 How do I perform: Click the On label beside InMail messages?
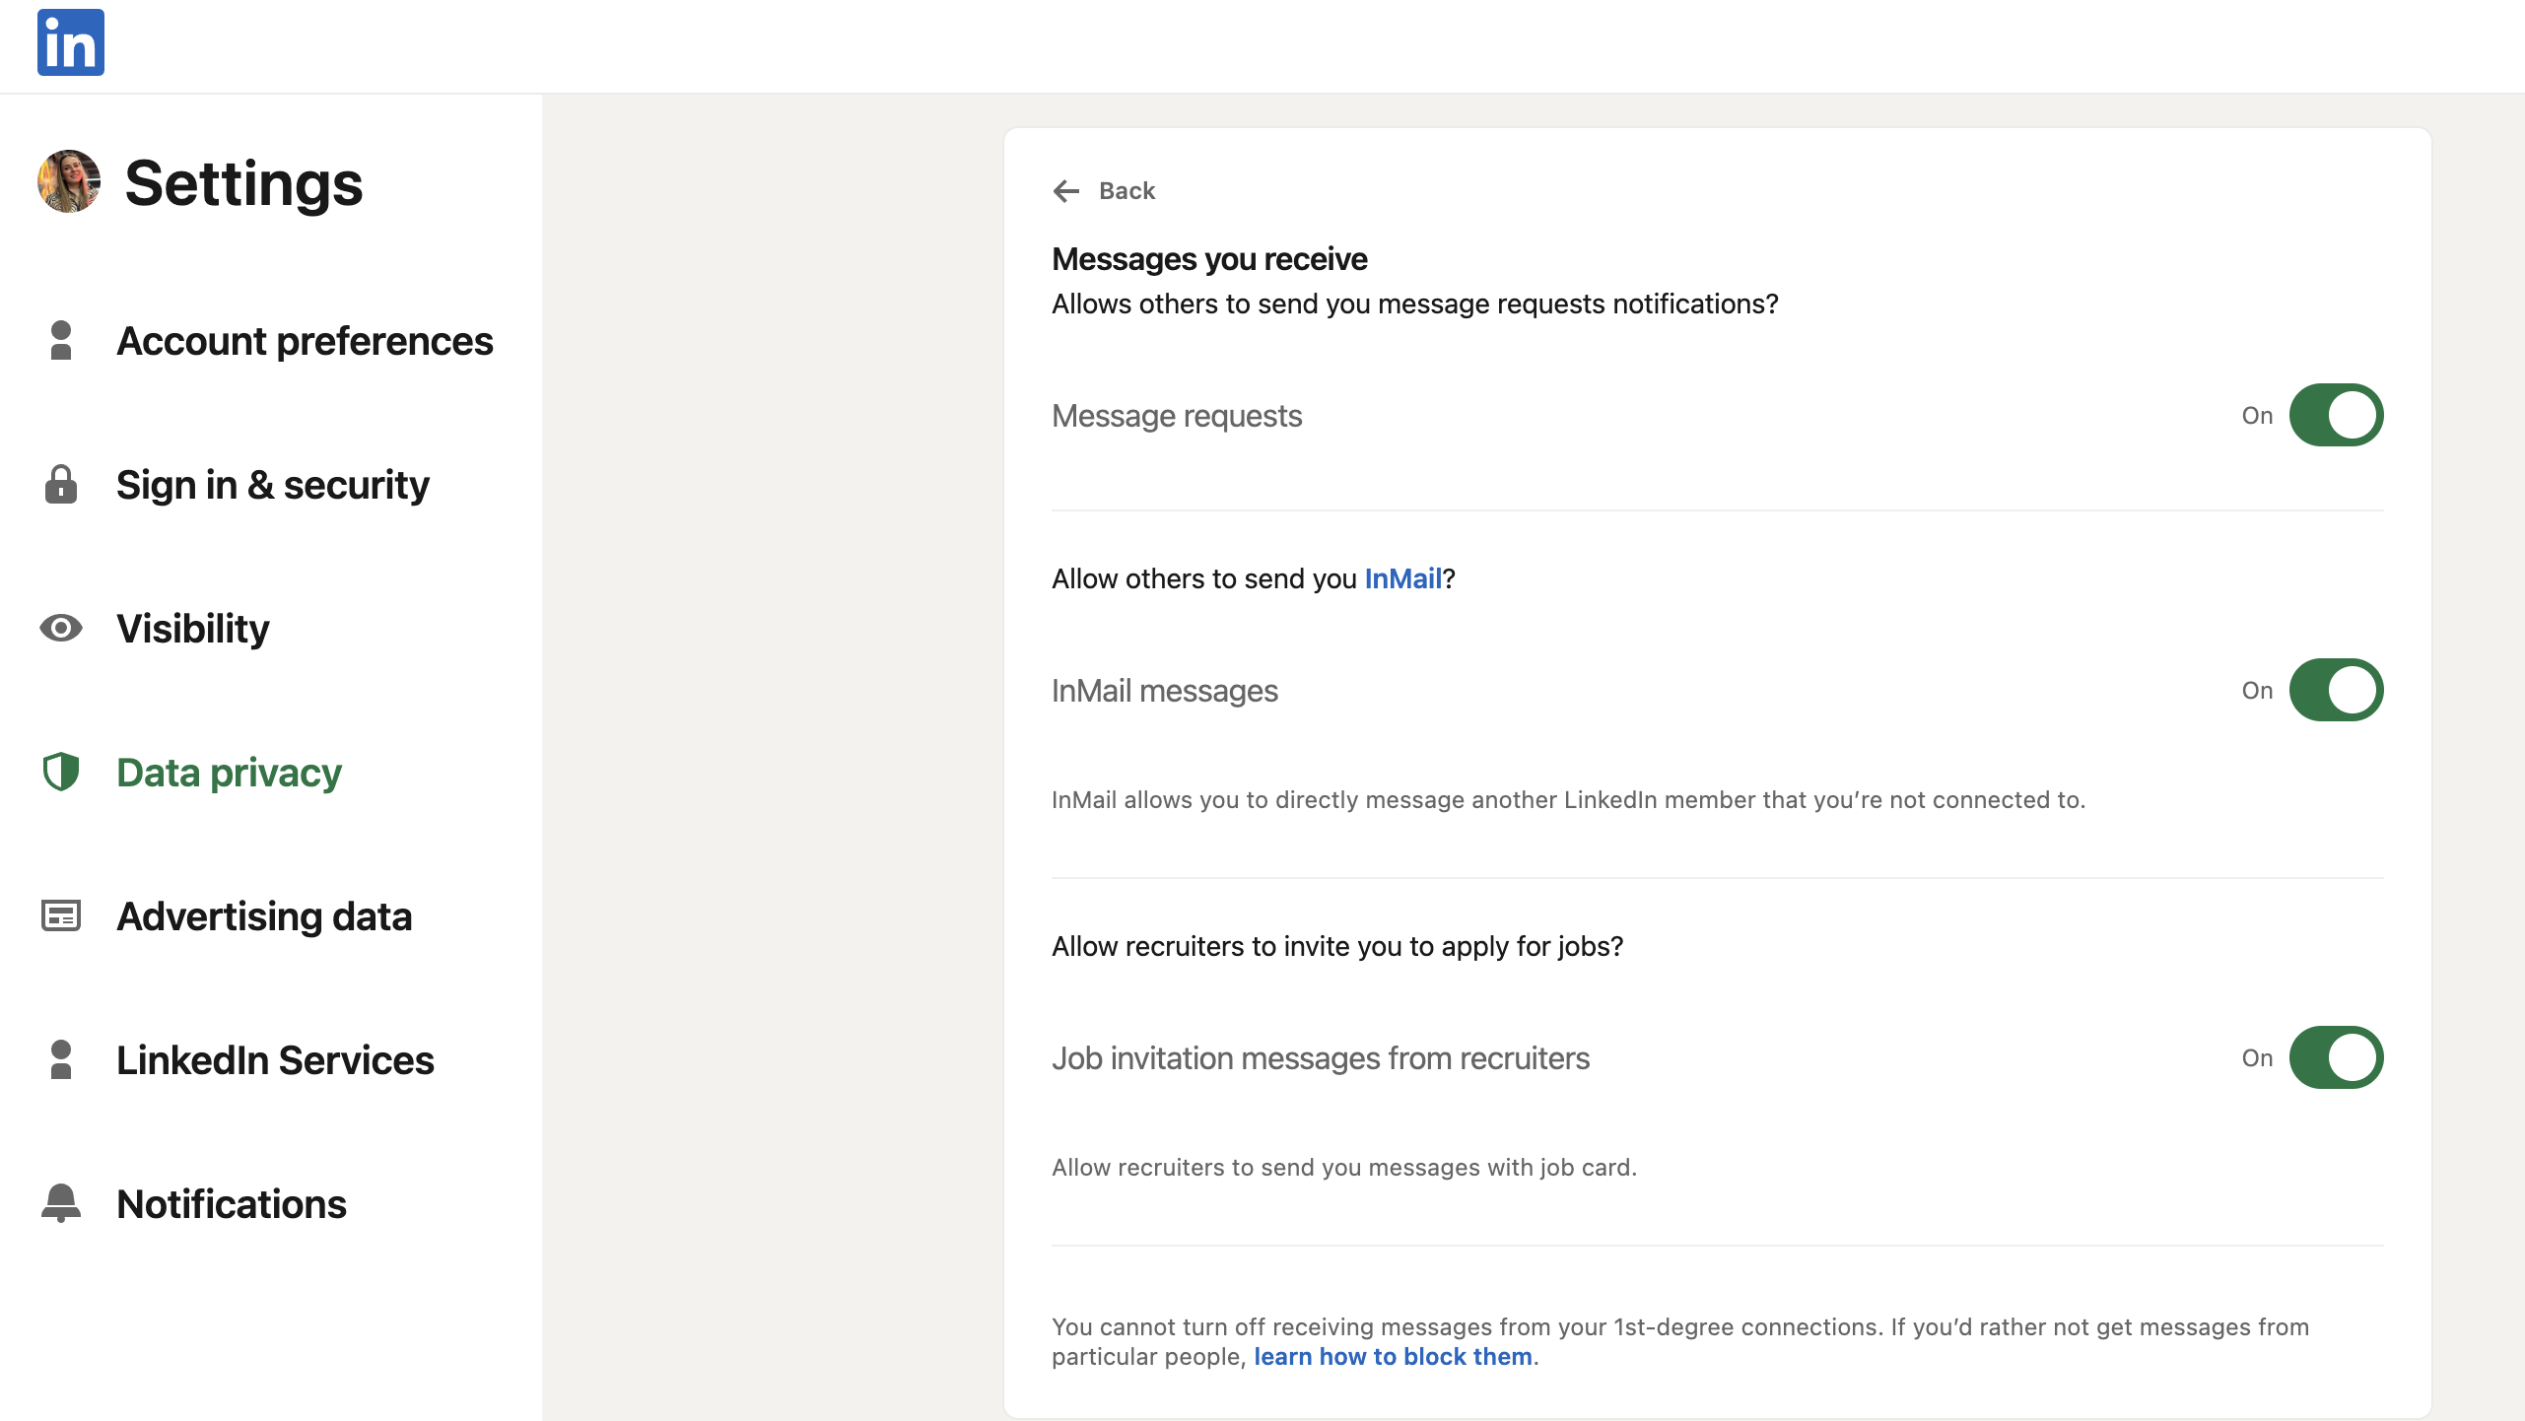coord(2257,691)
